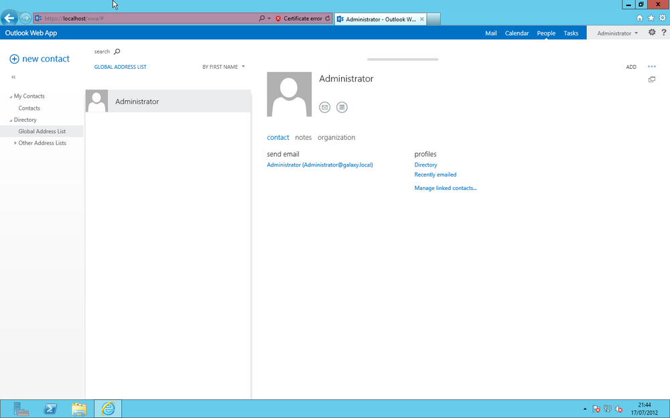Click the refresh icon in address bar
Image resolution: width=670 pixels, height=418 pixels.
(x=328, y=18)
